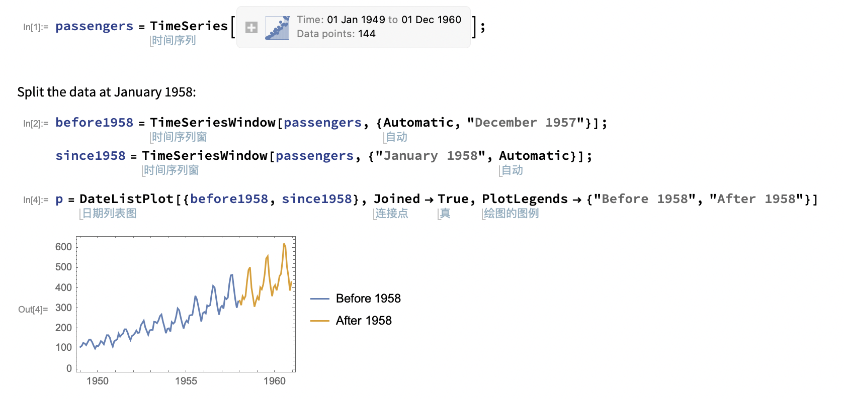The width and height of the screenshot is (844, 399).
Task: Click the Joined option name
Action: pyautogui.click(x=396, y=199)
